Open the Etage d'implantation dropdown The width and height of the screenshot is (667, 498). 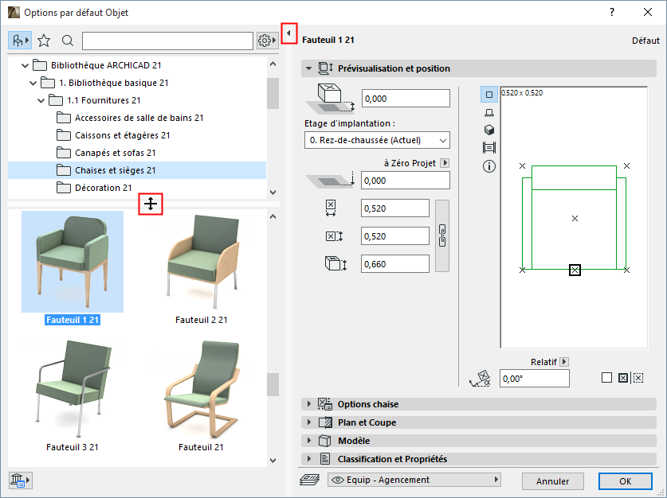pos(377,140)
